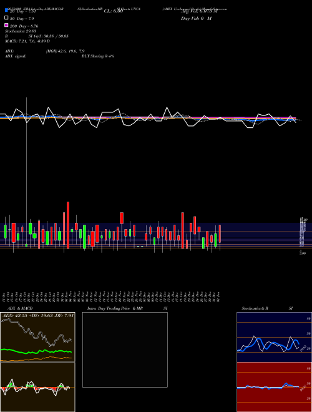The height and width of the screenshot is (412, 312).
Task: Click the 'ADX & MACD' panel title
Action: 20,308
